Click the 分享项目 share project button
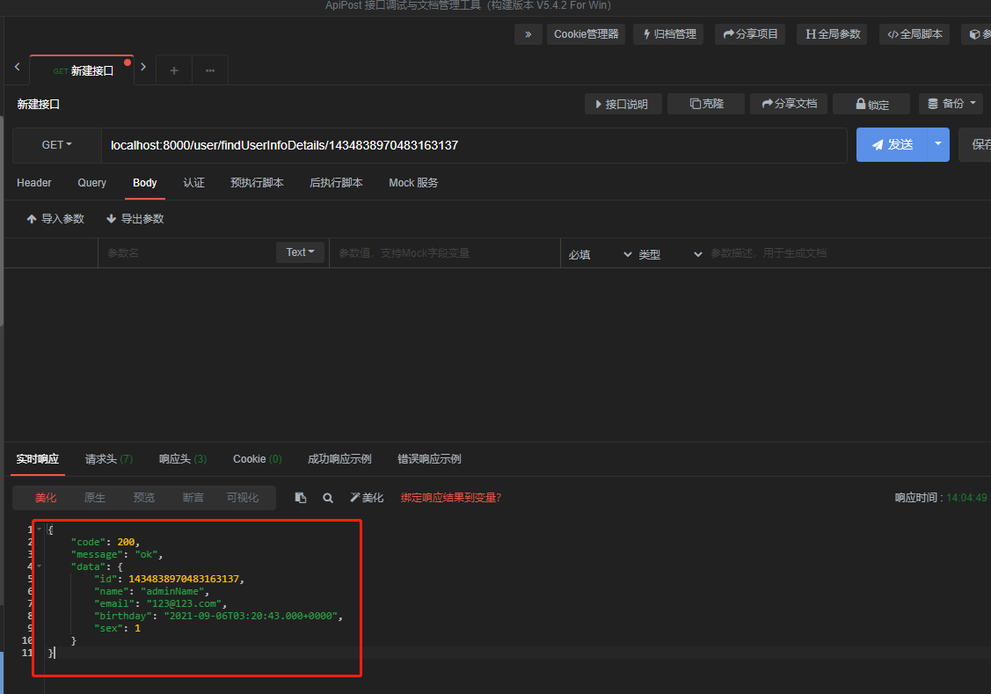This screenshot has width=991, height=694. pyautogui.click(x=750, y=34)
